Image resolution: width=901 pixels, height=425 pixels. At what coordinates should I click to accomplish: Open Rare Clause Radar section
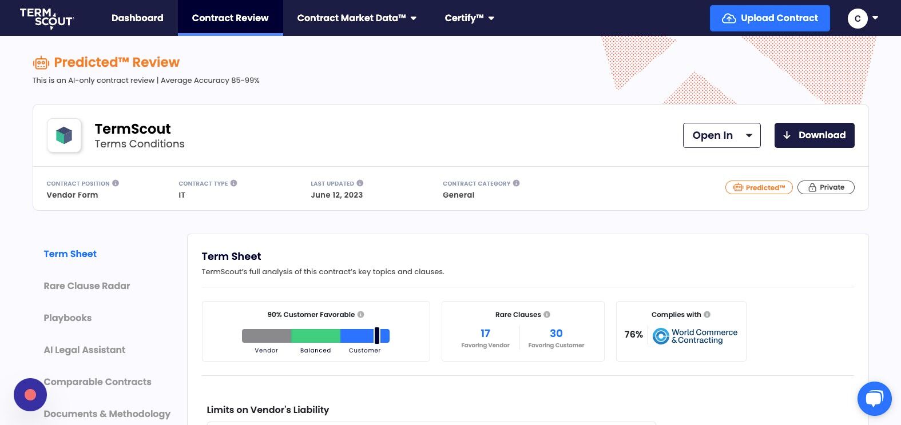(x=87, y=286)
